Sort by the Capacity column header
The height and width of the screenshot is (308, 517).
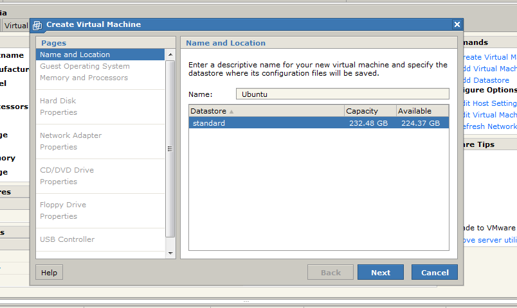point(370,111)
